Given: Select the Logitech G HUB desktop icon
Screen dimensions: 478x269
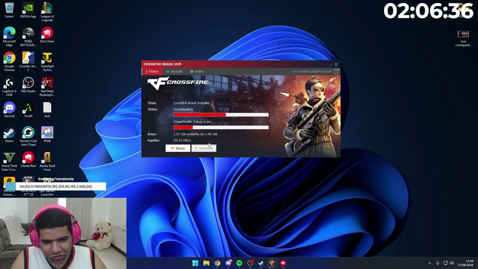Looking at the screenshot, I should (x=9, y=87).
